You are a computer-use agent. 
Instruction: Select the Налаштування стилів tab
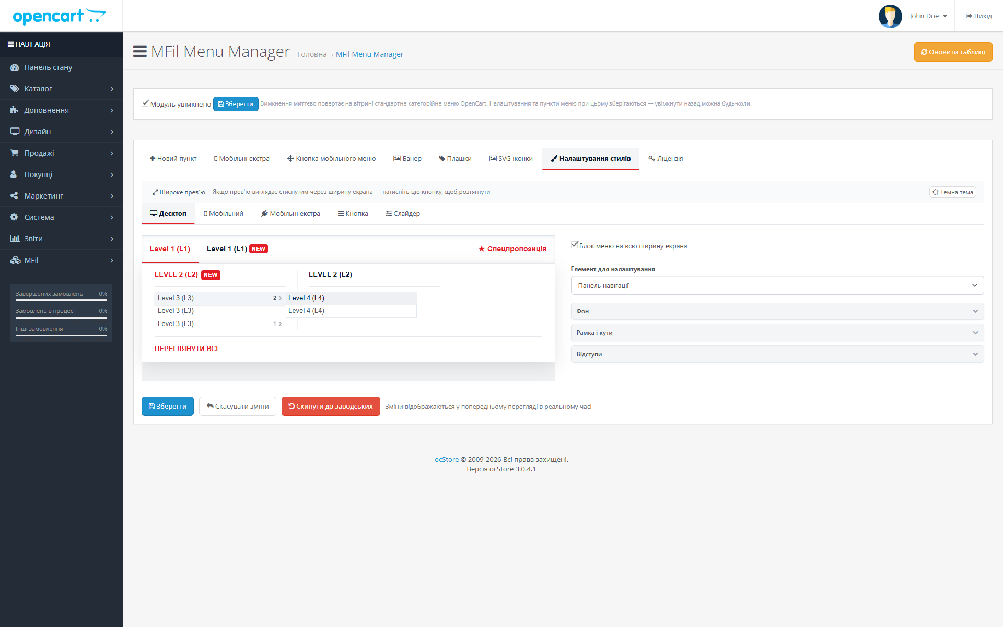coord(591,159)
